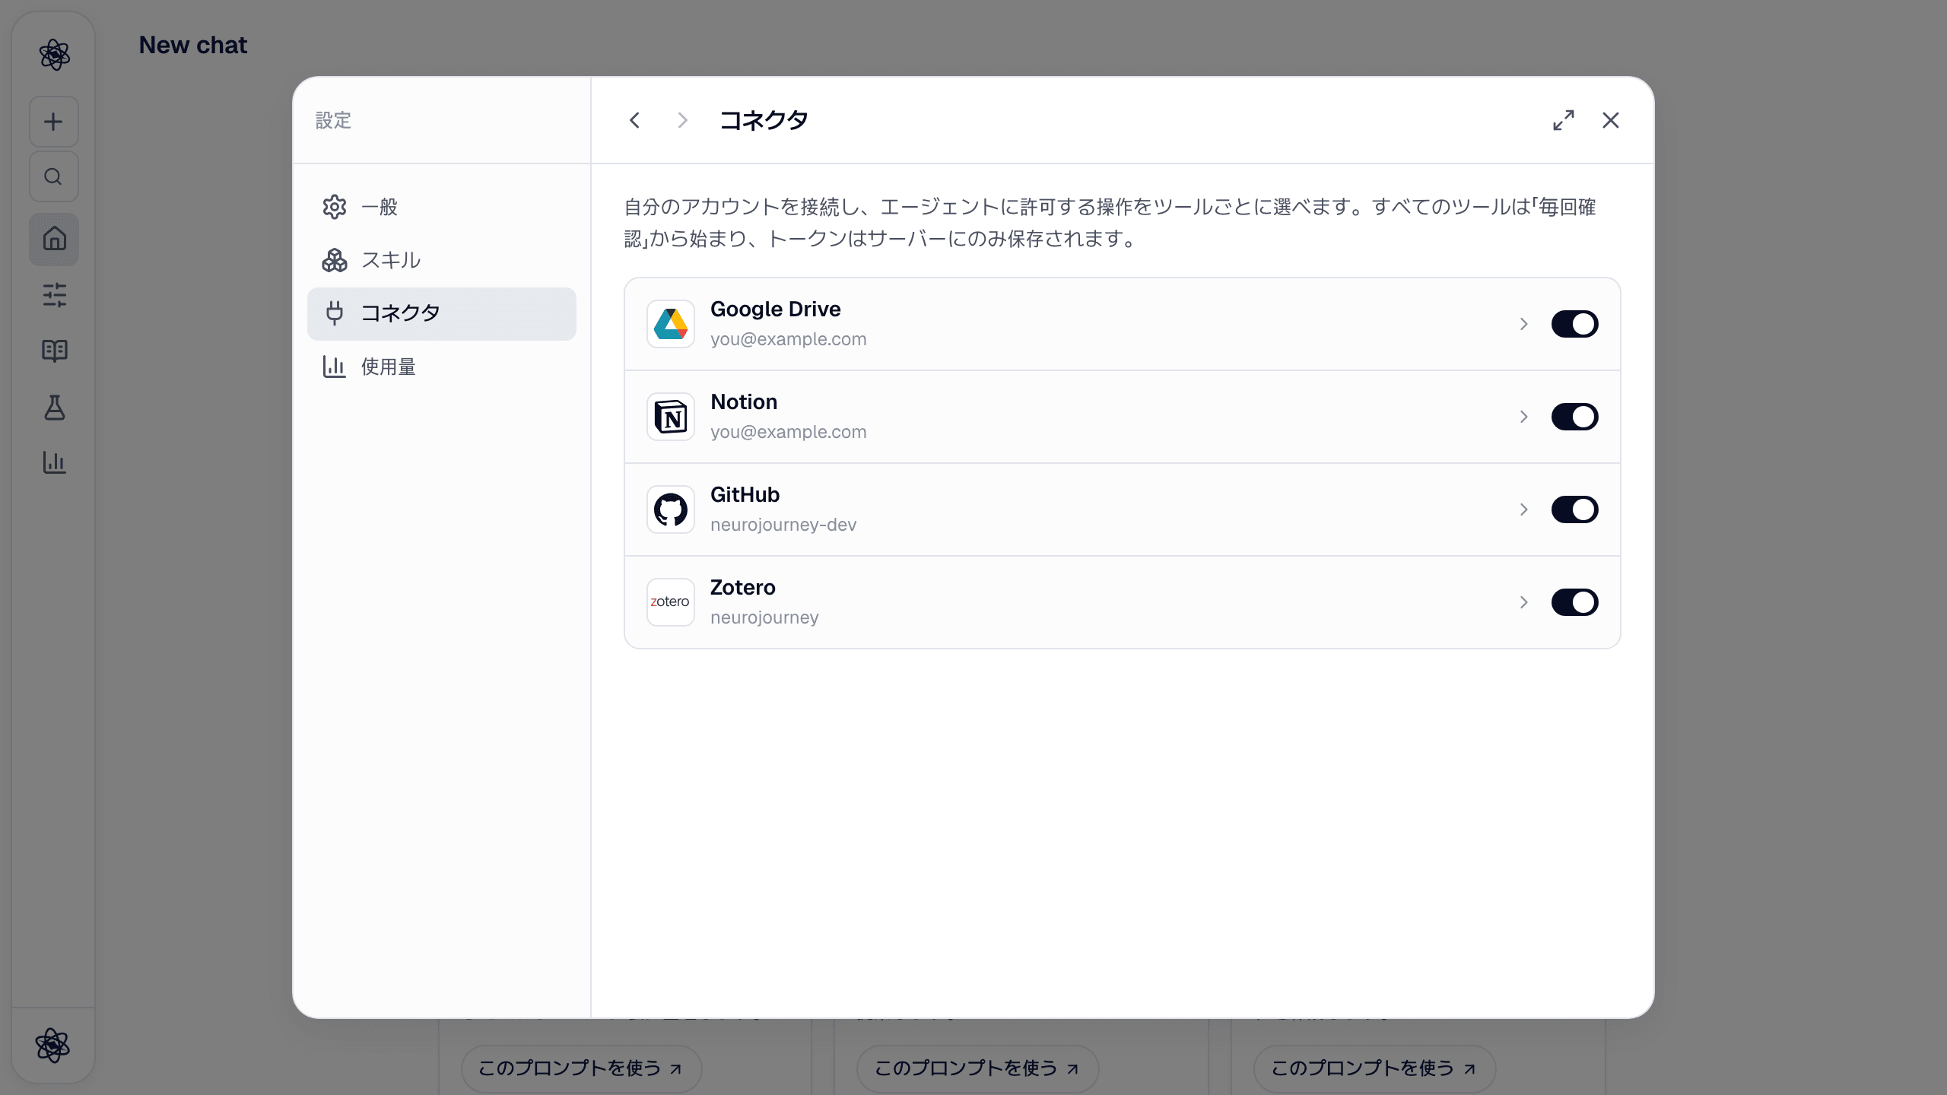Toggle the Zotero connector off
Screen dimensions: 1947x1095
click(x=1574, y=602)
